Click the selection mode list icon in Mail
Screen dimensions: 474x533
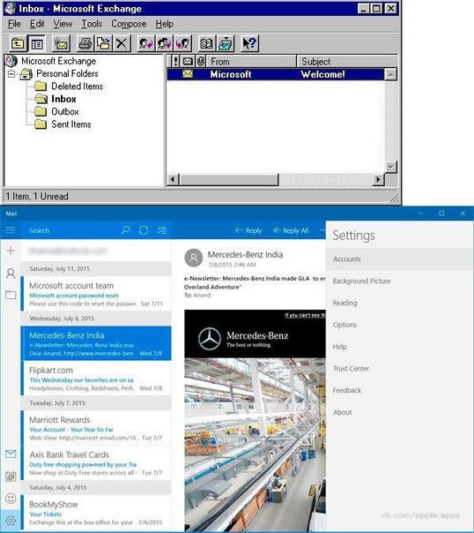(162, 230)
